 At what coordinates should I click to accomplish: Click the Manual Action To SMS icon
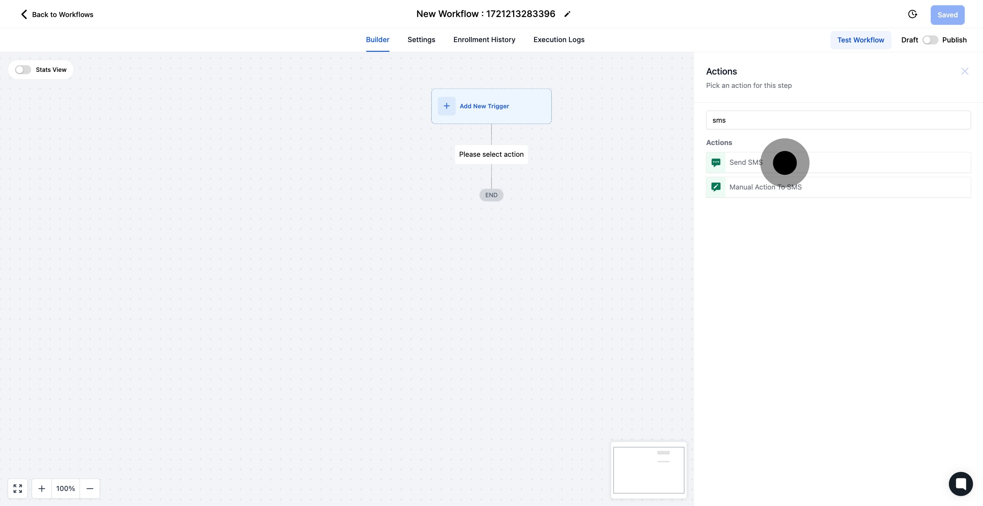coord(716,187)
